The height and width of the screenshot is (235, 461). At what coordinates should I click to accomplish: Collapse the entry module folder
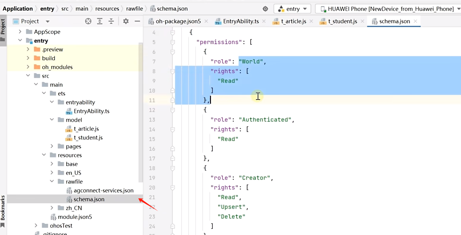(20, 41)
